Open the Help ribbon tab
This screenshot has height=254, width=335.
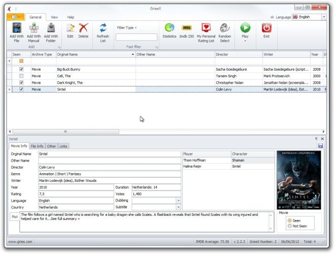pos(71,17)
